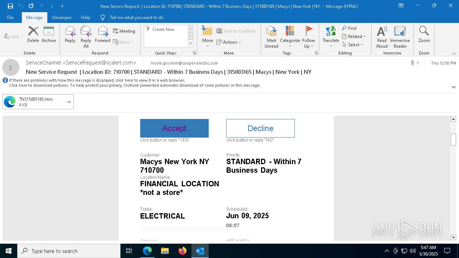Open the Quick Steps dialog launcher

point(194,53)
